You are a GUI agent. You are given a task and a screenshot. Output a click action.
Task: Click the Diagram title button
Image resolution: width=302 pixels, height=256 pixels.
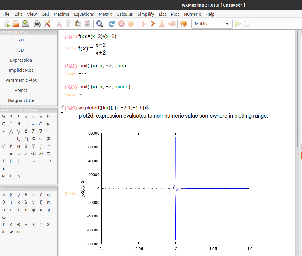(x=21, y=100)
